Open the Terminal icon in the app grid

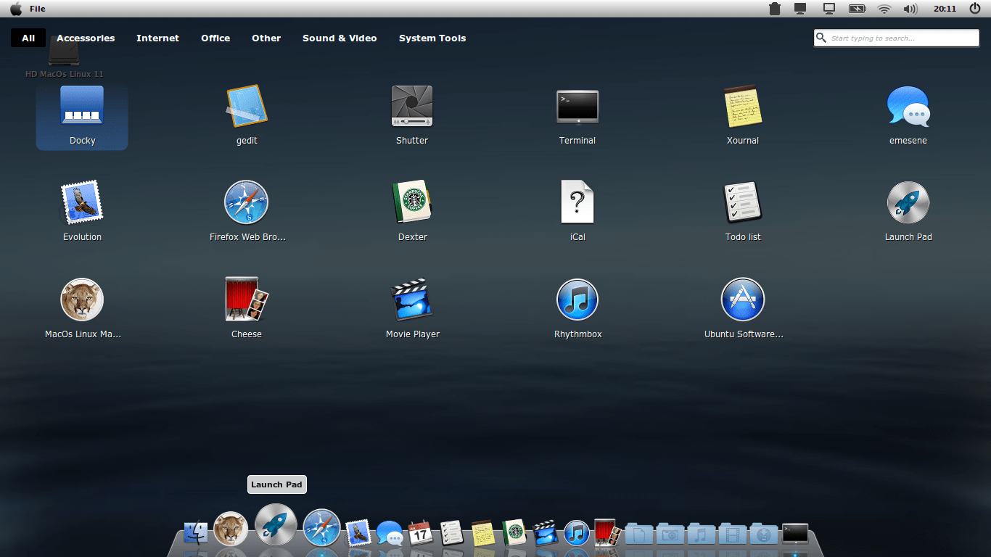point(577,116)
